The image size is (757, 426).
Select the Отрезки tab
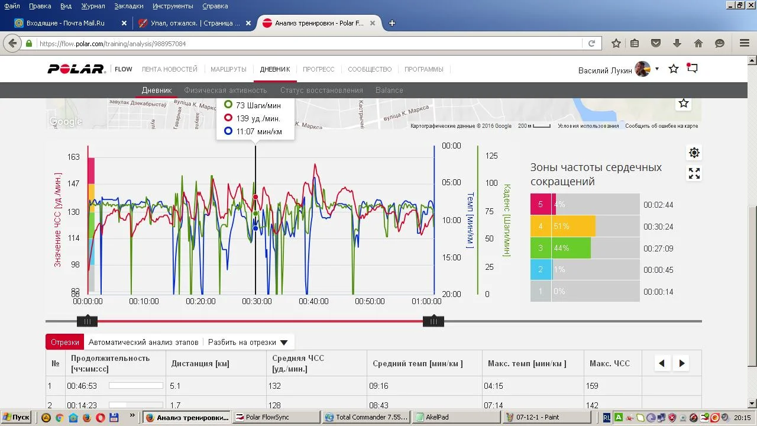coord(64,342)
